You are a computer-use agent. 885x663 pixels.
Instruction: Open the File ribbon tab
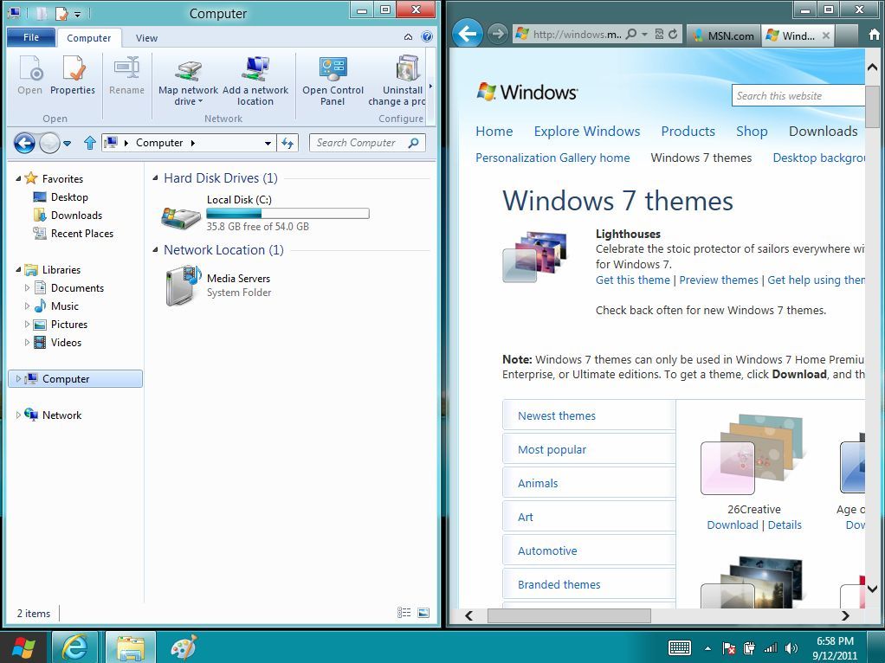pos(31,37)
